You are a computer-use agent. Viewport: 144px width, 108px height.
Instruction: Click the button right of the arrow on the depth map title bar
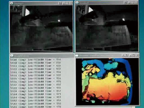click(x=127, y=55)
